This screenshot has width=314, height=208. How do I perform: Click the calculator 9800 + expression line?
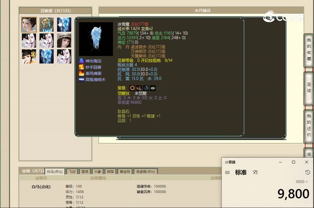(302, 182)
